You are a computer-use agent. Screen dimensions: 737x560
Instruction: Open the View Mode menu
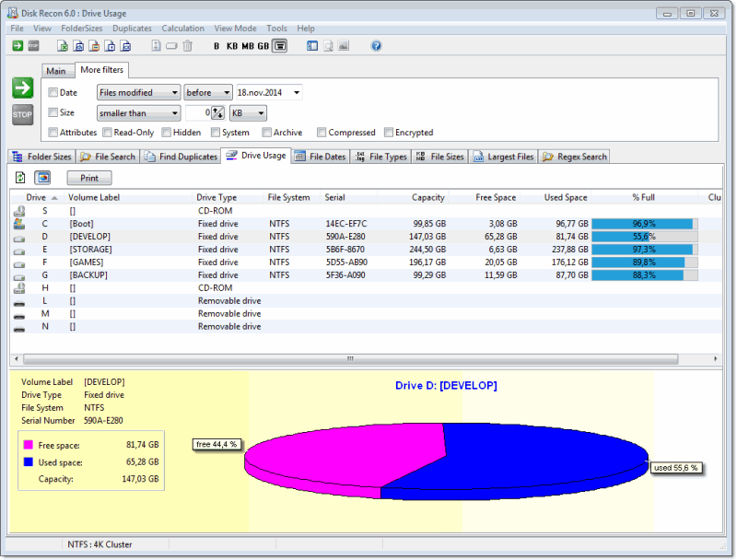pos(235,29)
